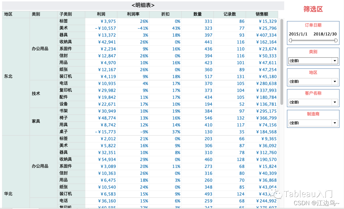Viewport: 344px width, 209px height.
Task: Click the 销售额 column header
Action: pos(262,14)
